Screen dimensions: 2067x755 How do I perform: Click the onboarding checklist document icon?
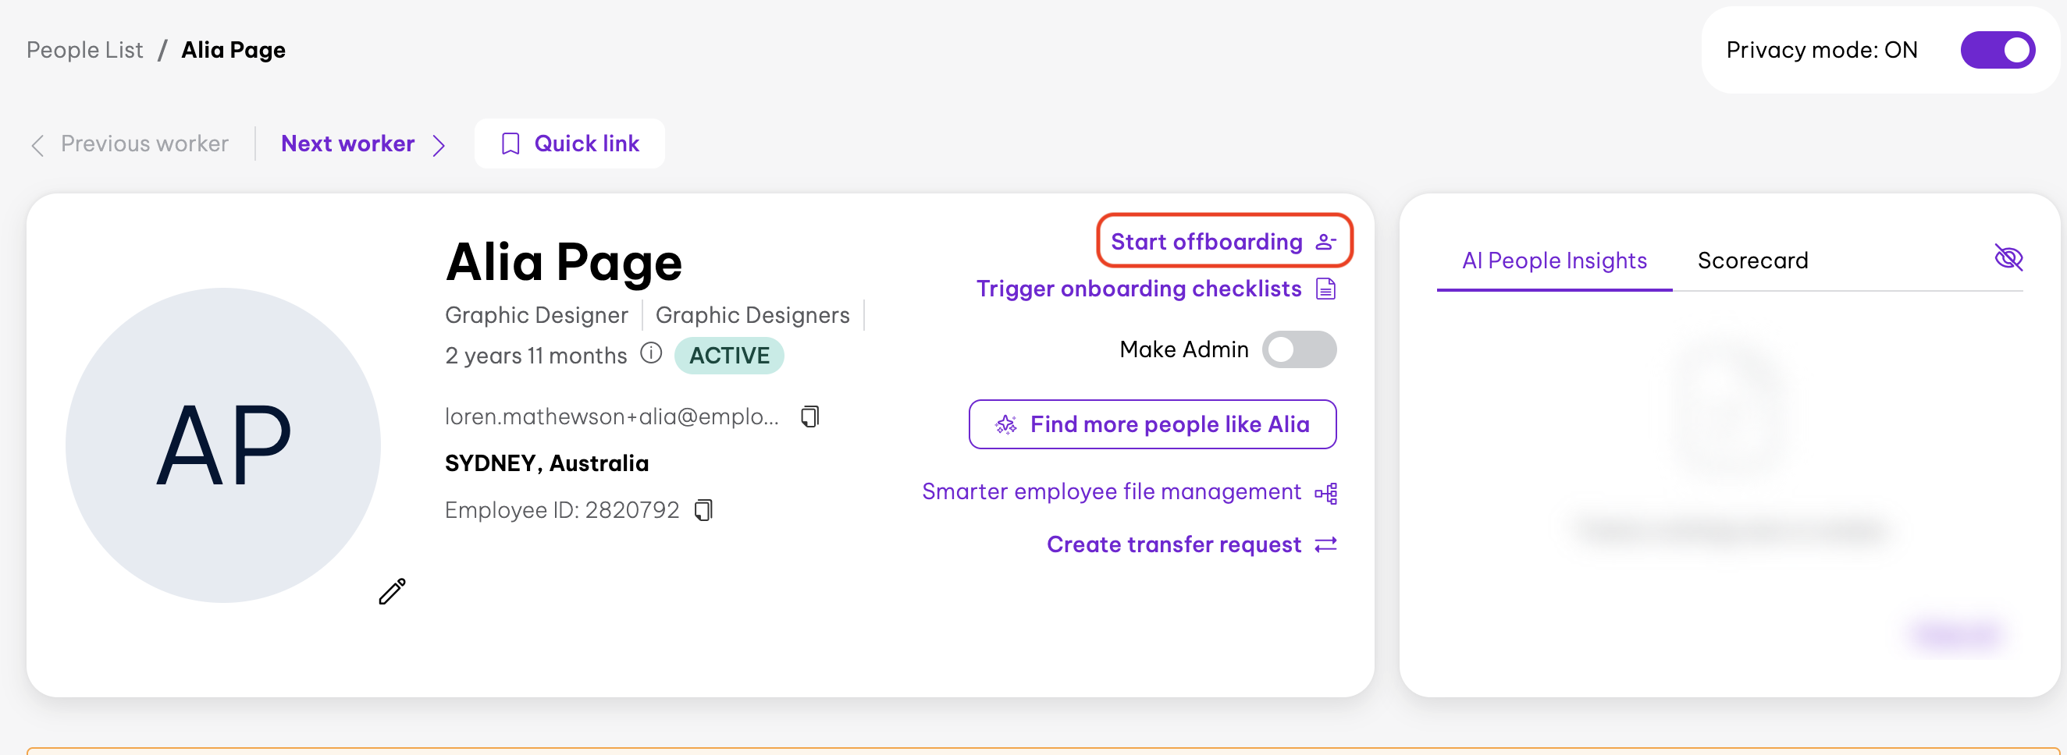click(1325, 289)
